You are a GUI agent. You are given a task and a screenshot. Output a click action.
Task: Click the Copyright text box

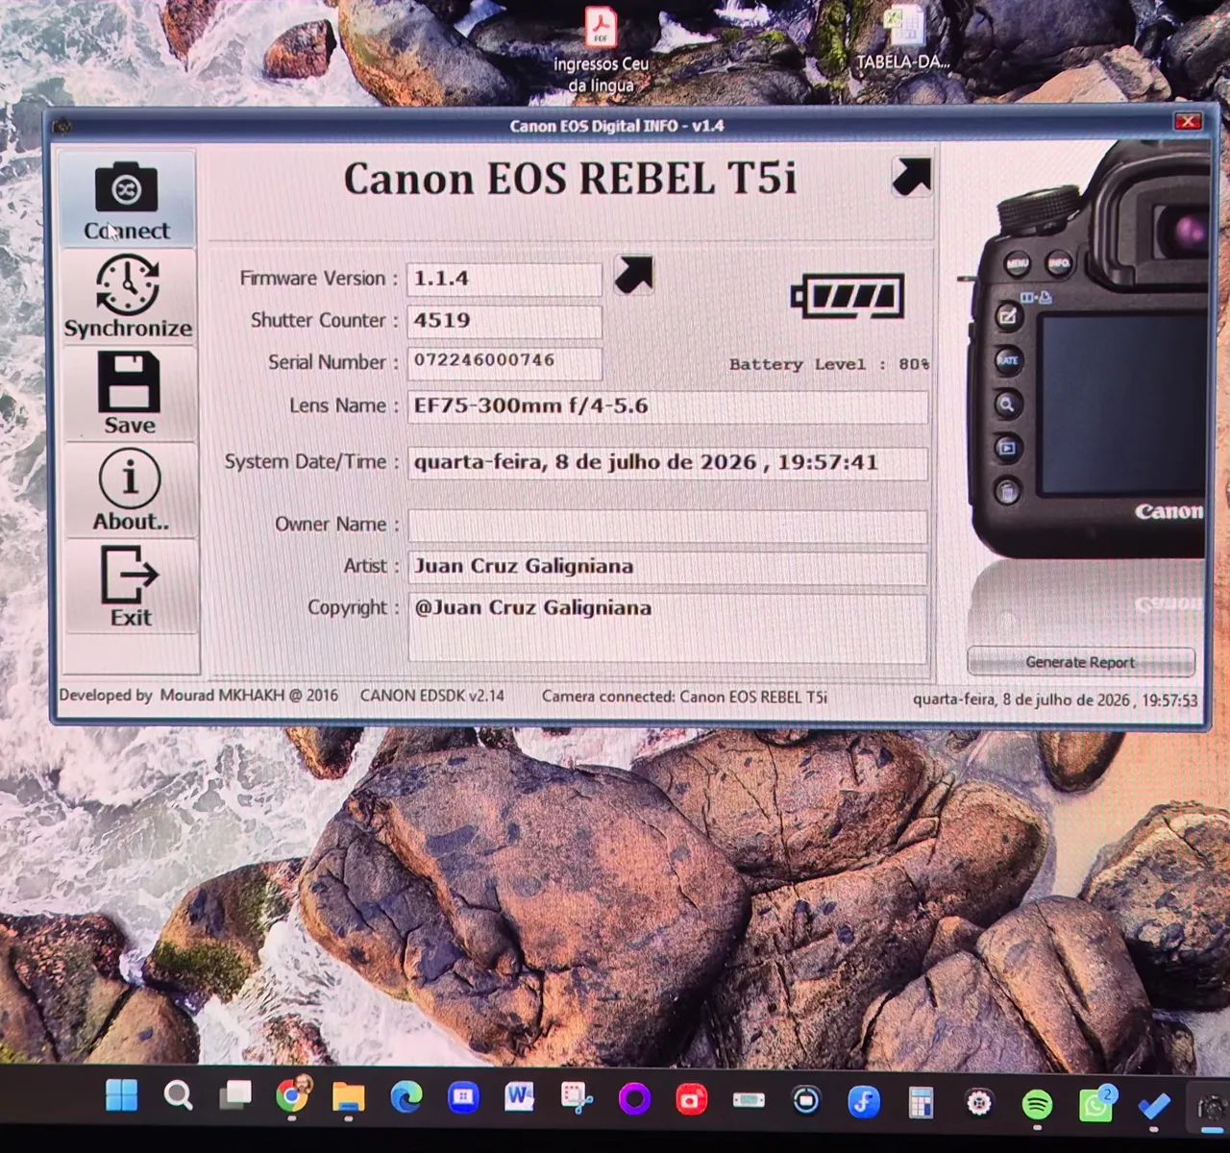click(668, 626)
